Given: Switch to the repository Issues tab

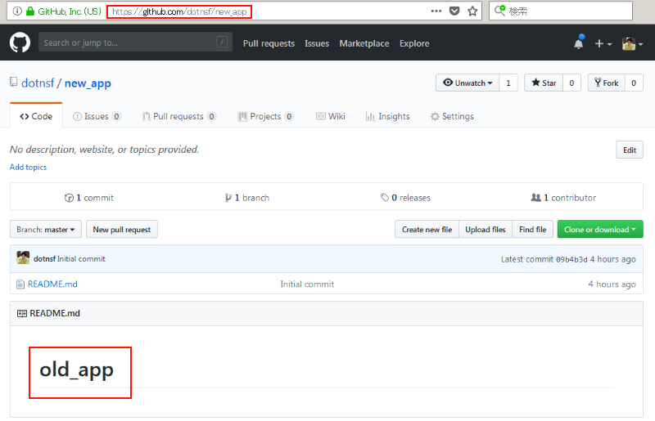Looking at the screenshot, I should 97,116.
